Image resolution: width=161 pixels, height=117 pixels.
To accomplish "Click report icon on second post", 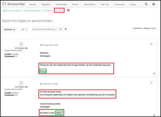I will (x=151, y=83).
